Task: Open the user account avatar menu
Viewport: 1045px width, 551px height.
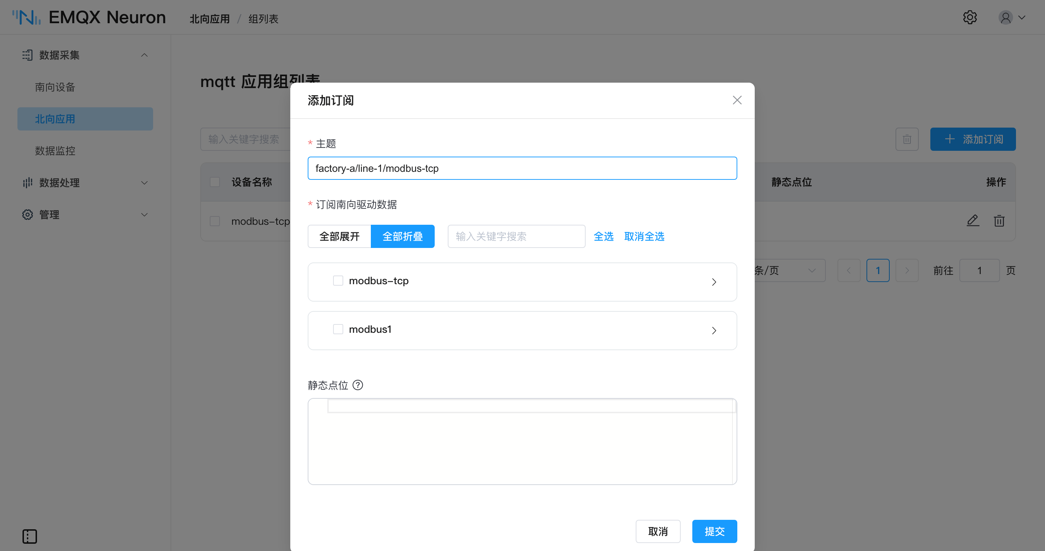Action: (x=1012, y=17)
